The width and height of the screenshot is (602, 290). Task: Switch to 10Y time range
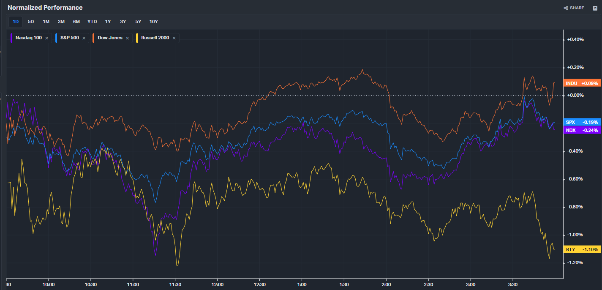click(154, 22)
